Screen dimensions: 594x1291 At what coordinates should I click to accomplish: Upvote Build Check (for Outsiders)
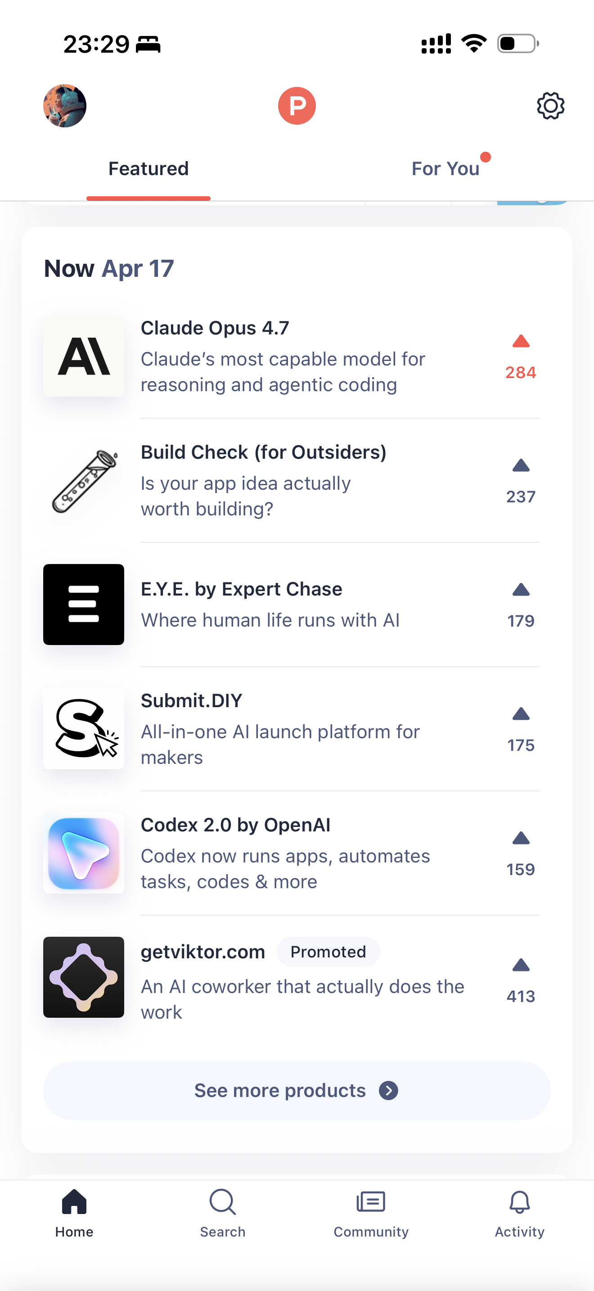pos(520,481)
